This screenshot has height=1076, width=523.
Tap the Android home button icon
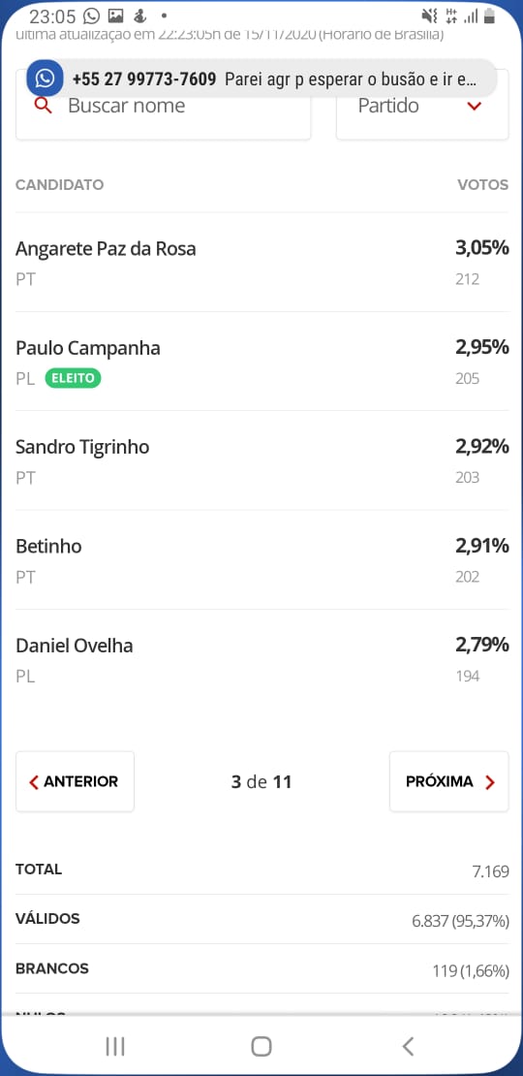[261, 1046]
